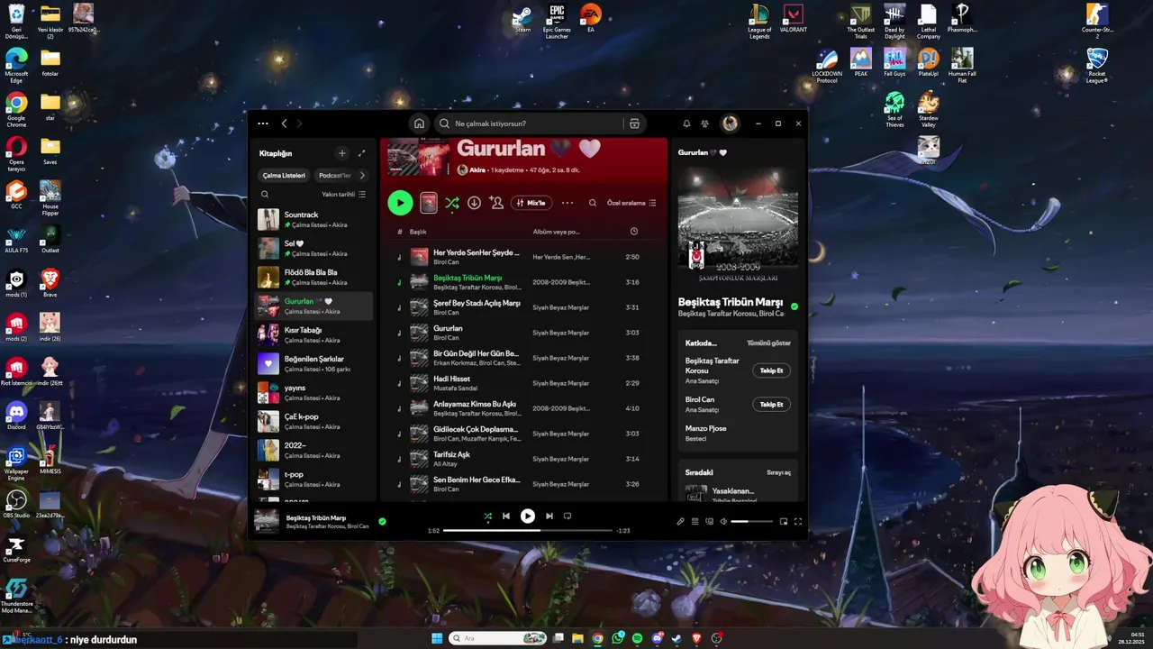This screenshot has width=1153, height=649.
Task: Open the Kısır Tabağı playlist
Action: click(x=314, y=334)
